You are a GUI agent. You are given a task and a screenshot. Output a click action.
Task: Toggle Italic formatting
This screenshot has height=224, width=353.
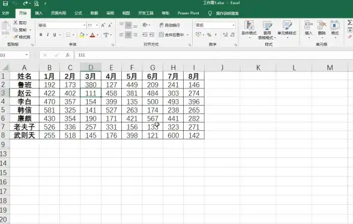[48, 35]
